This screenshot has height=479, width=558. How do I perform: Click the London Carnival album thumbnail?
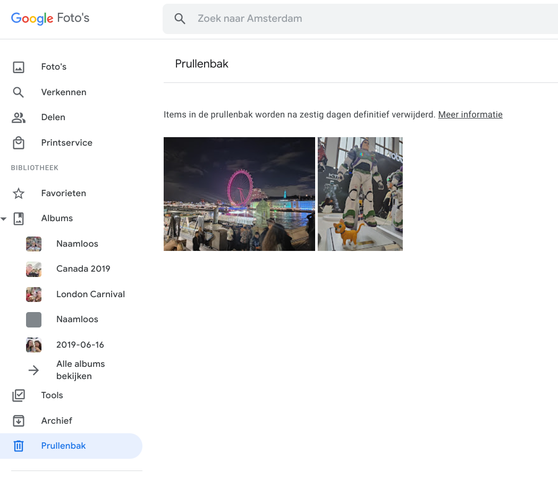point(34,295)
